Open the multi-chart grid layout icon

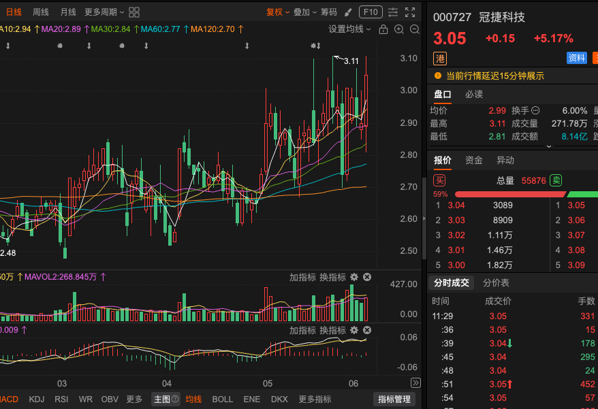point(134,12)
